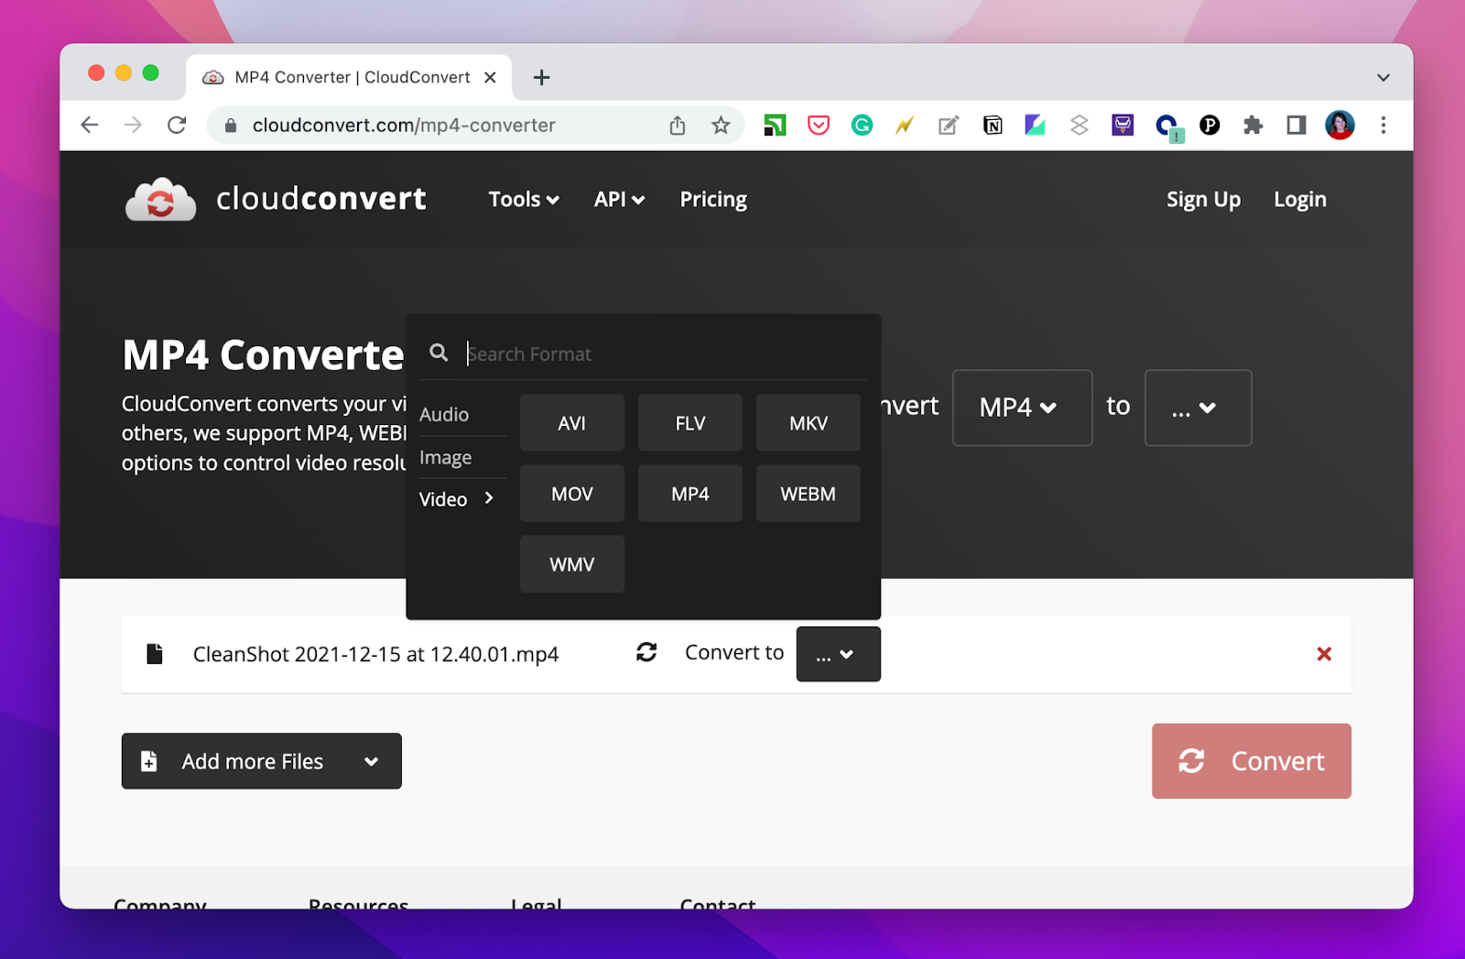Open the Tools menu
The image size is (1465, 959).
523,199
